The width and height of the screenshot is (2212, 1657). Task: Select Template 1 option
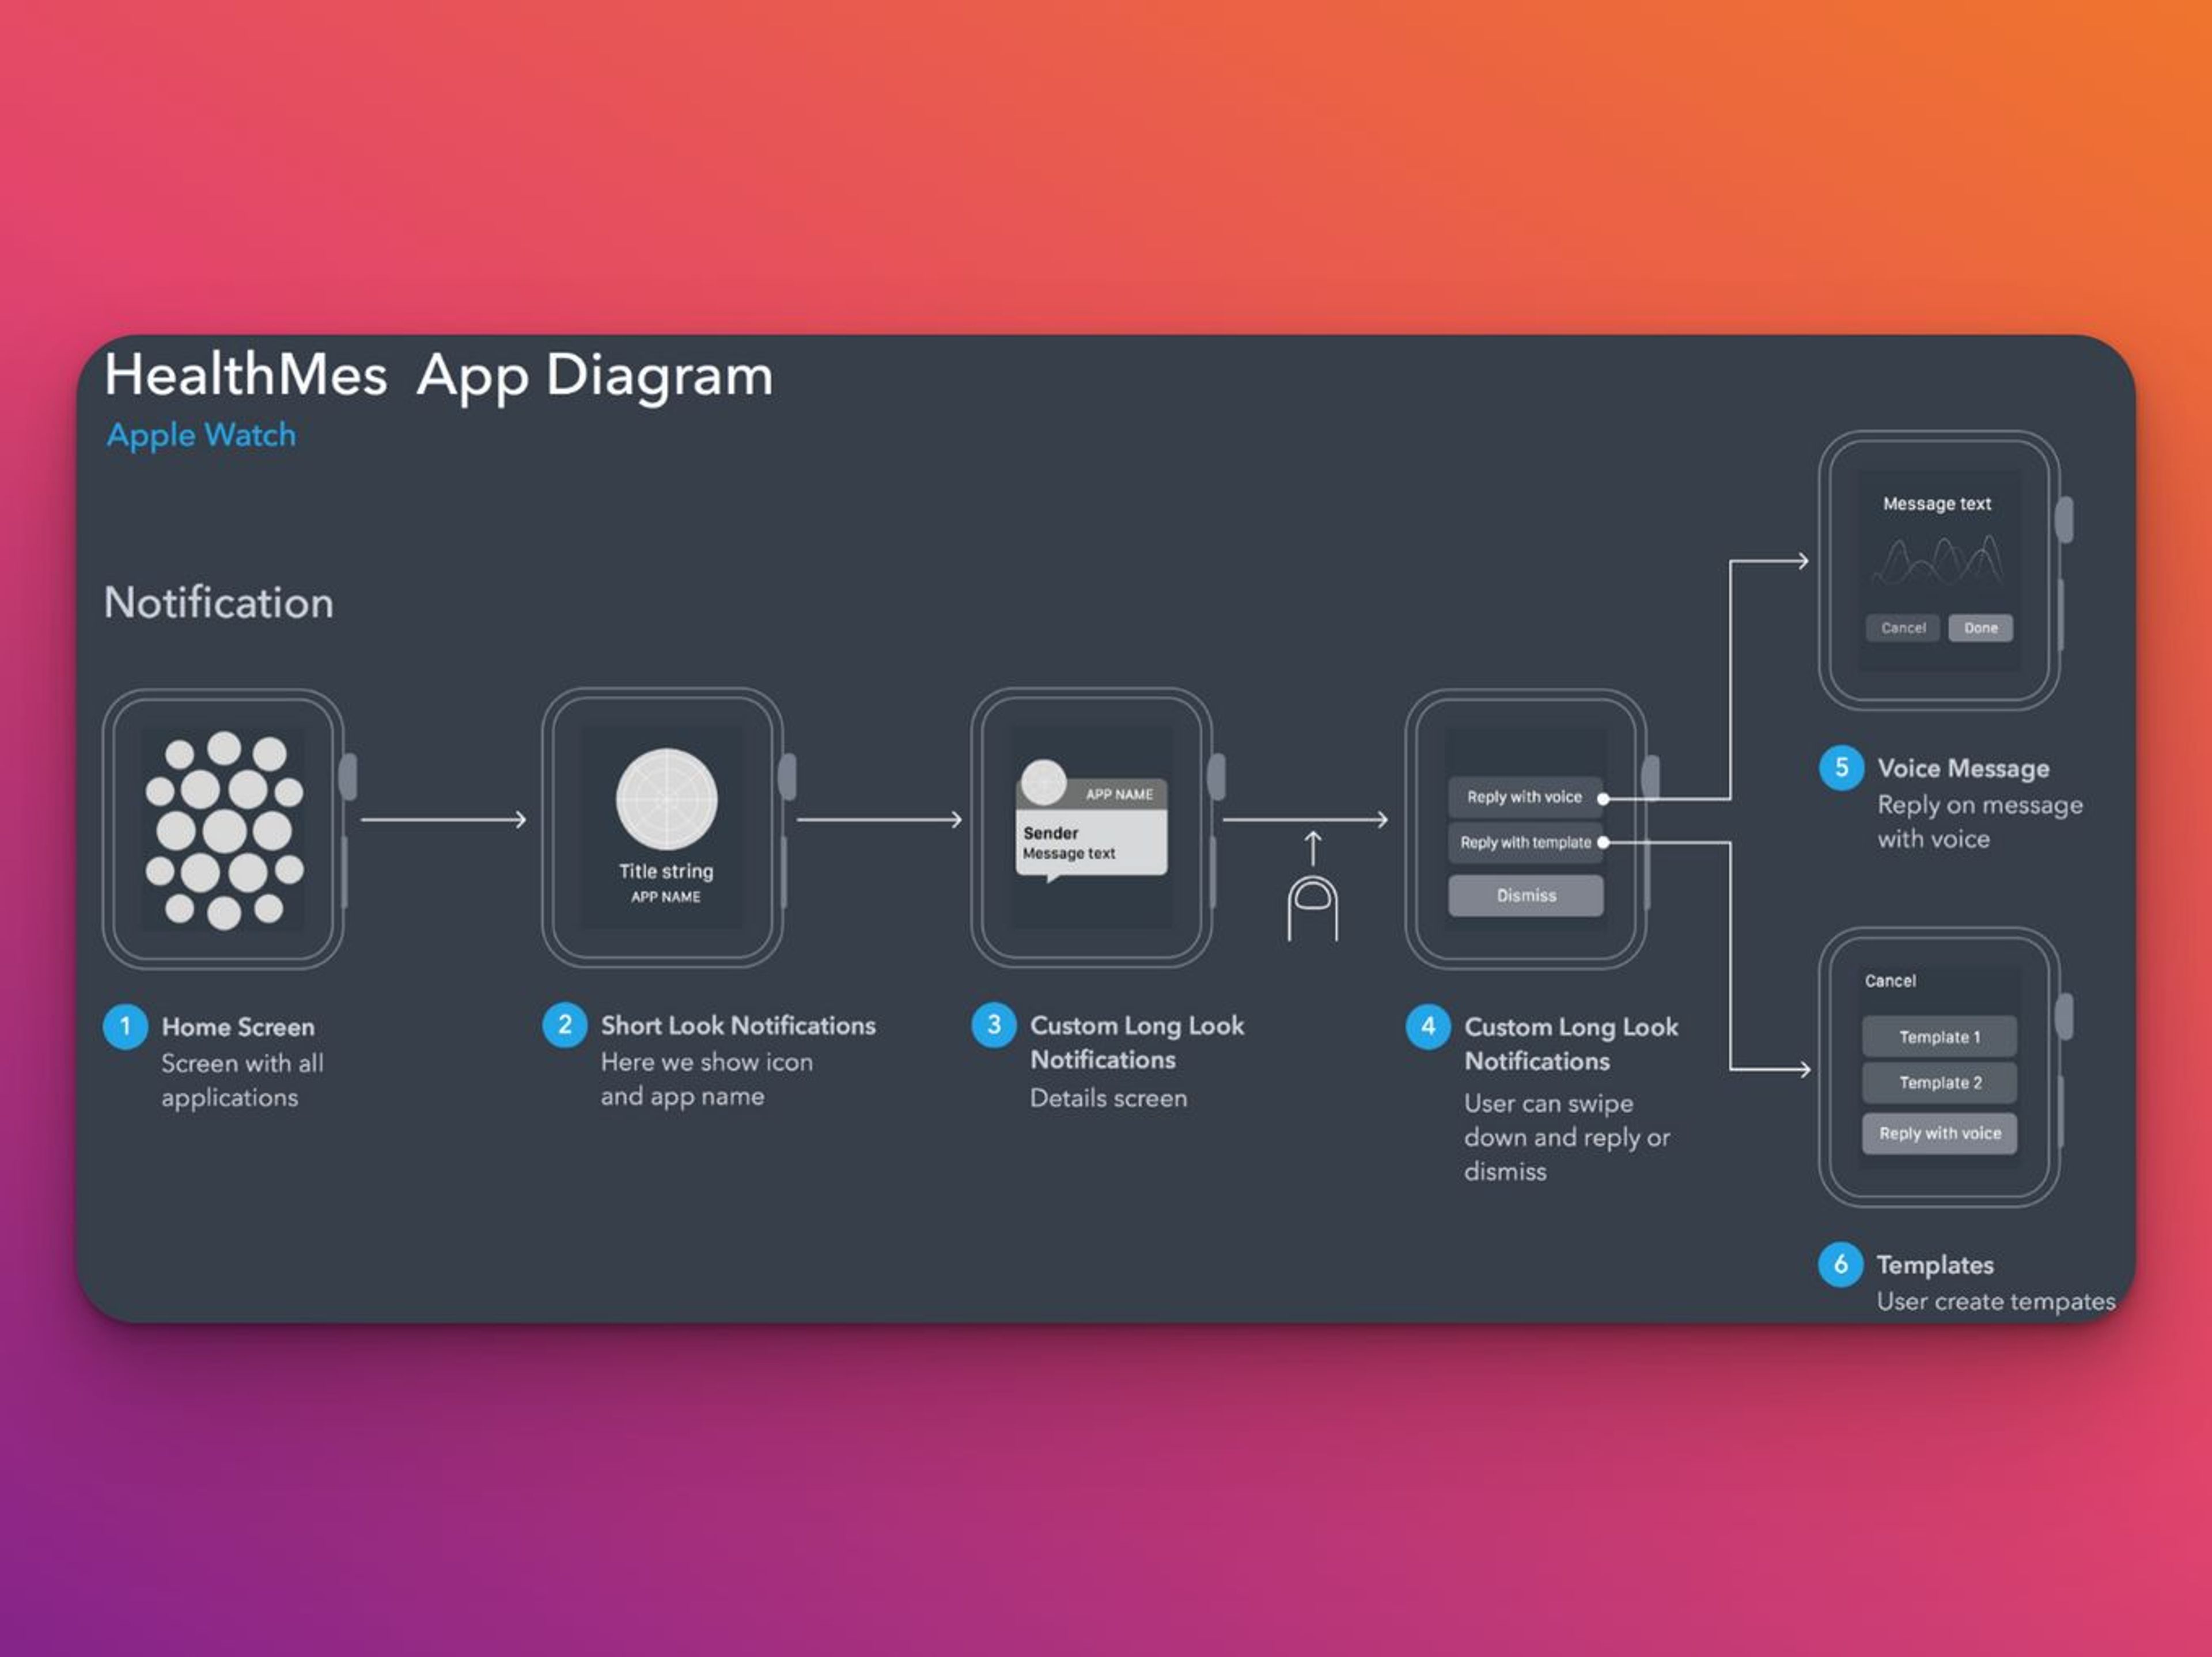coord(1939,1037)
